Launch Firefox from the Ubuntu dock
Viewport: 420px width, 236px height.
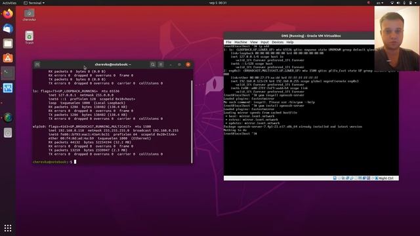(x=8, y=14)
